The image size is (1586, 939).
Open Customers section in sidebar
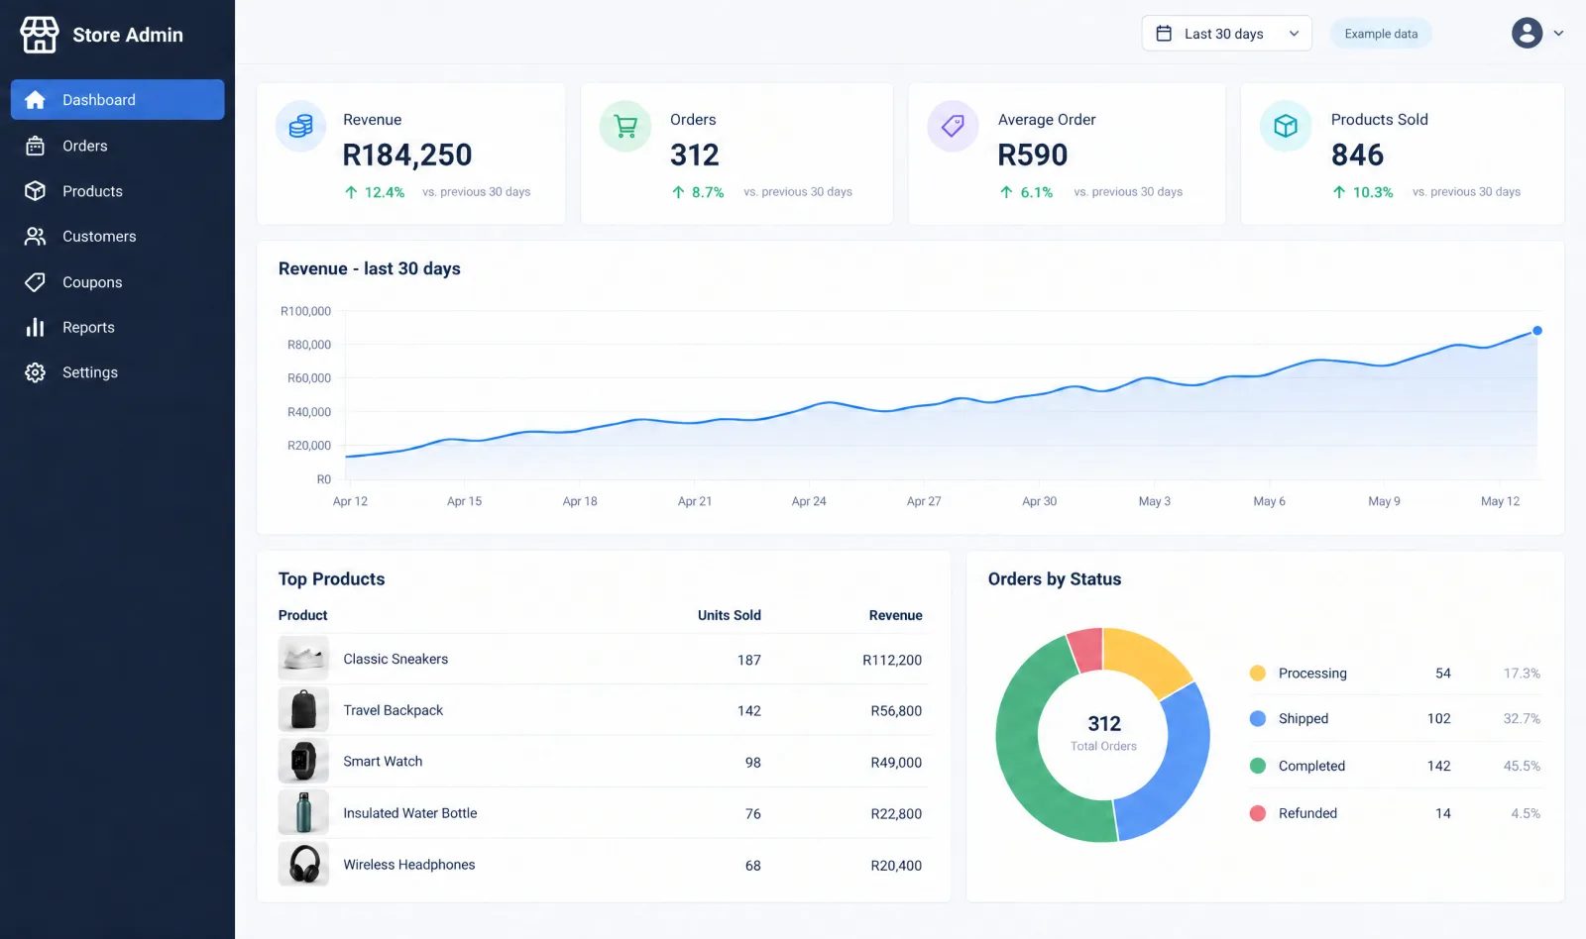point(118,237)
